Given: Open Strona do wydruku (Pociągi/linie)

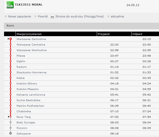Looking at the screenshot, I should (x=80, y=16).
